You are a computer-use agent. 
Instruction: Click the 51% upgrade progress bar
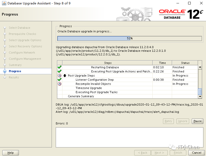pos(130,38)
